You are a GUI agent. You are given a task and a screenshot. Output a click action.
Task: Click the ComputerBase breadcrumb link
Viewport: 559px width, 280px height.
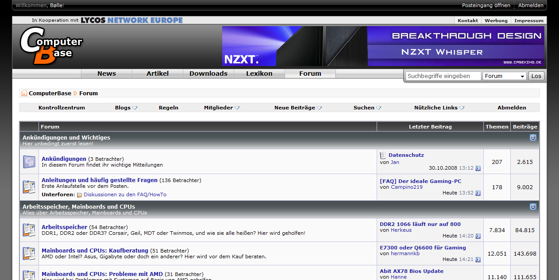pyautogui.click(x=50, y=93)
